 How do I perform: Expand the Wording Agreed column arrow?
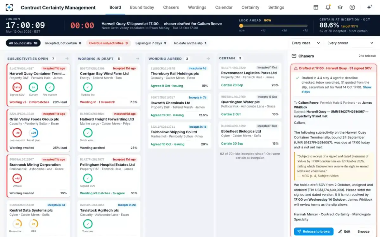tap(208, 58)
